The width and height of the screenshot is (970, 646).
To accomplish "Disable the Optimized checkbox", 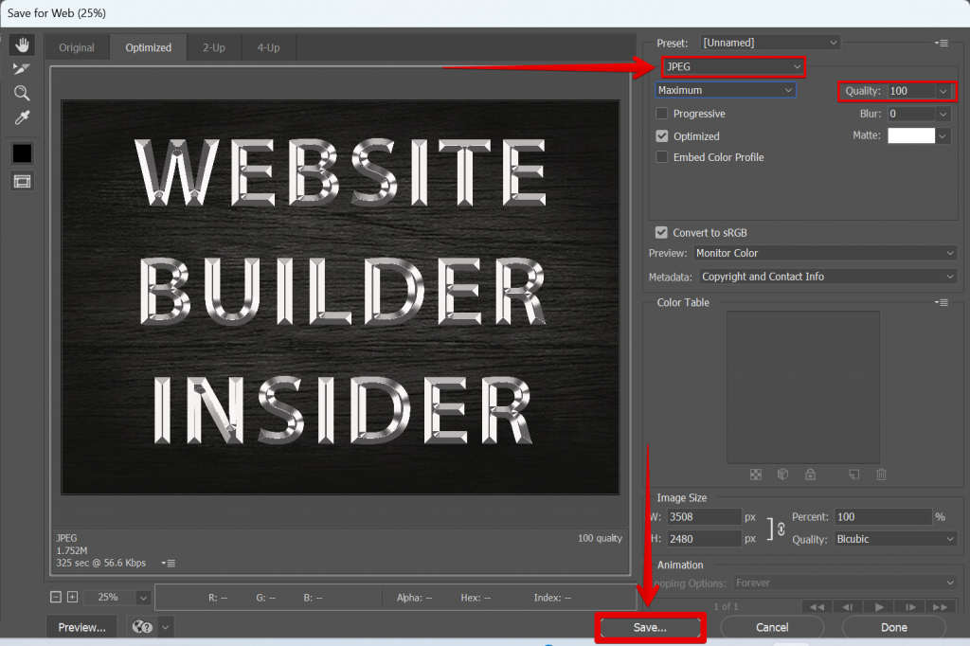I will [x=661, y=135].
